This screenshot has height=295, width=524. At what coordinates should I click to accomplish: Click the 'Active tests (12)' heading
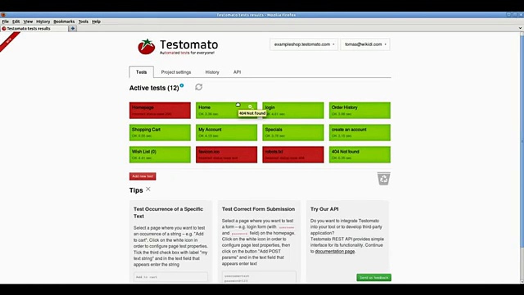[154, 88]
